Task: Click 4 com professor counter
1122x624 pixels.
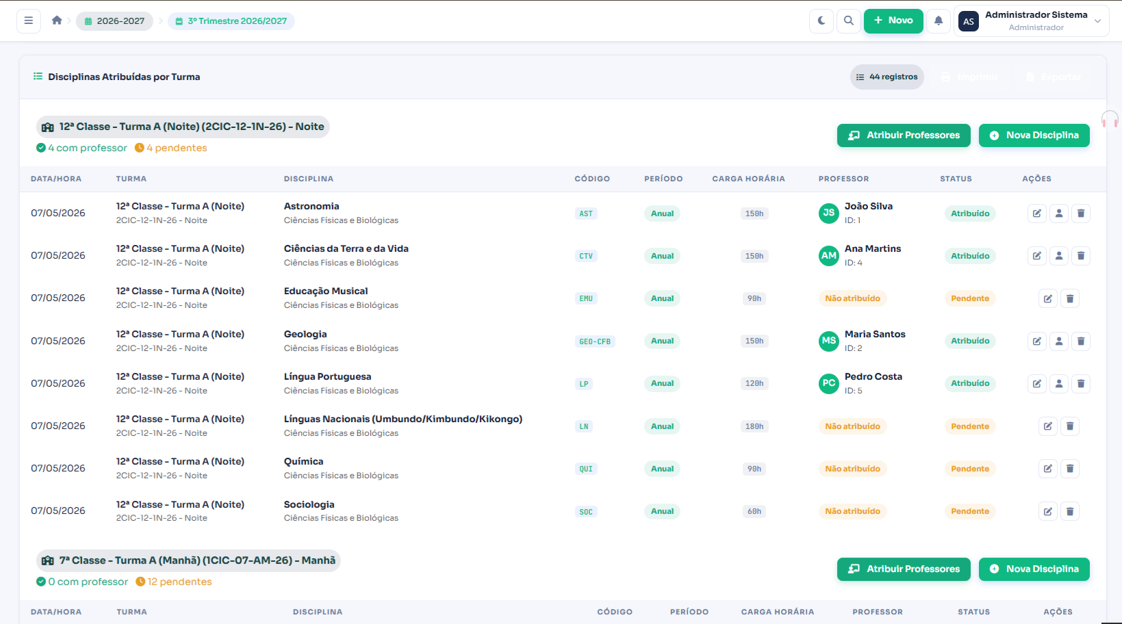Action: pos(81,148)
